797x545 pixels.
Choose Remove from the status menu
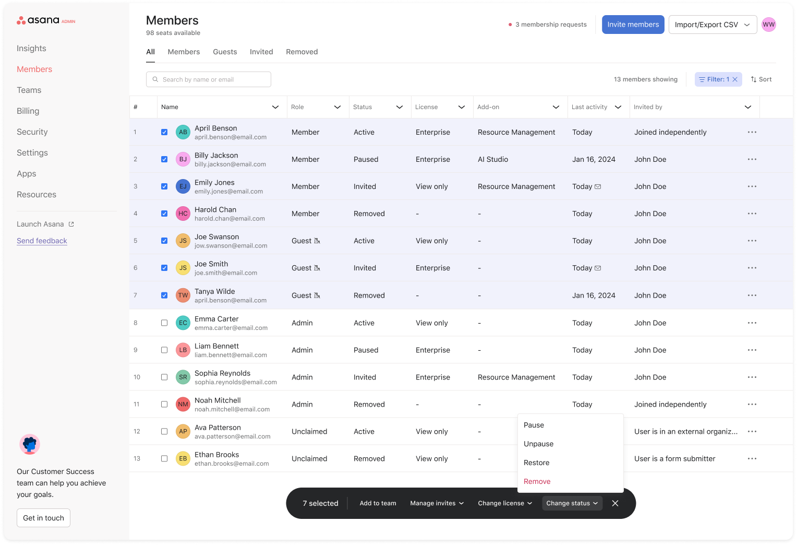point(537,481)
